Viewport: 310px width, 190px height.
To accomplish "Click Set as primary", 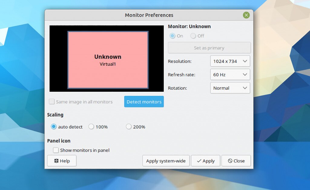I will pos(209,47).
